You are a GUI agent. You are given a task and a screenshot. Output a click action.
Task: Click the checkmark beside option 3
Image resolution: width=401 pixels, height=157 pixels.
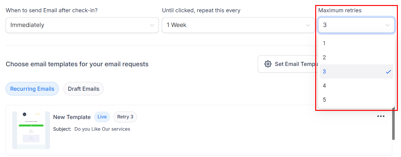click(x=388, y=72)
